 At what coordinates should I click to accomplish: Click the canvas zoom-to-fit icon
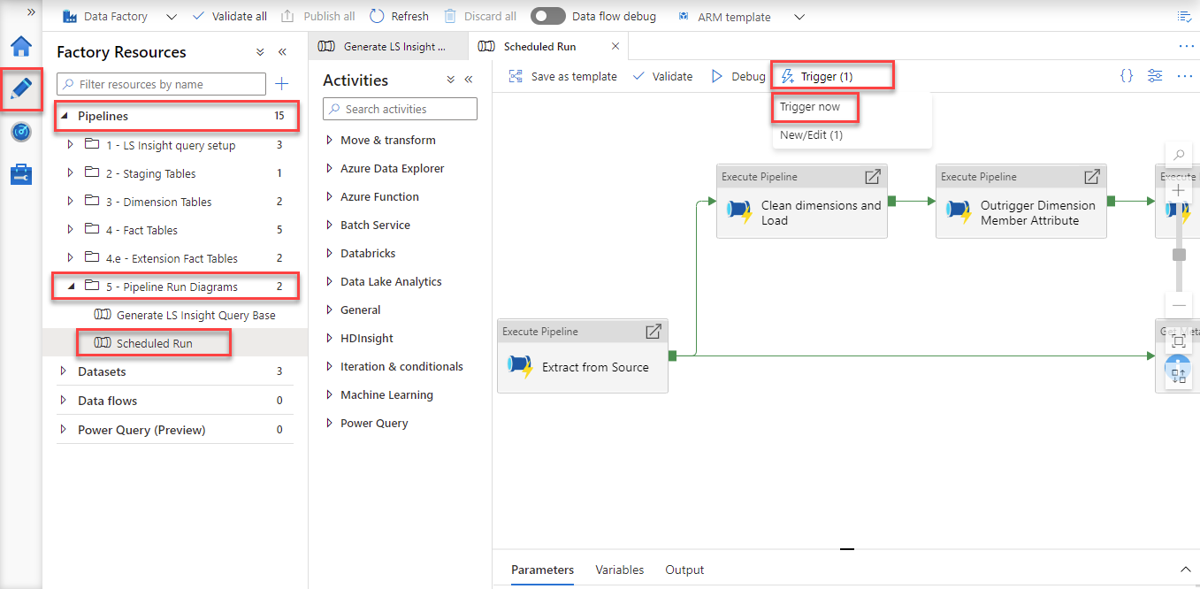pyautogui.click(x=1178, y=340)
